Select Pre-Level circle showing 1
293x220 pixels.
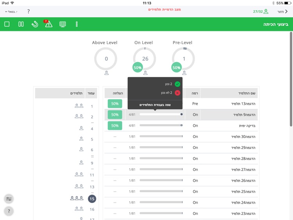[x=183, y=59]
